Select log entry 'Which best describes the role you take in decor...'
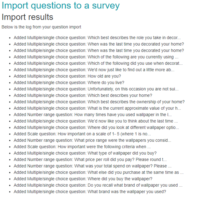The width and height of the screenshot is (215, 201). click(97, 38)
